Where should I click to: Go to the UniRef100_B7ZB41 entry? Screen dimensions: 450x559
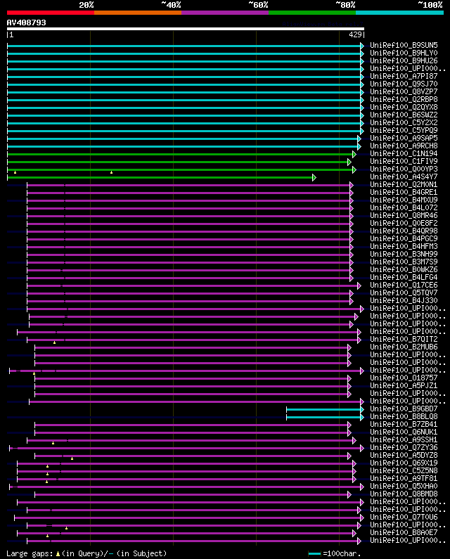404,424
